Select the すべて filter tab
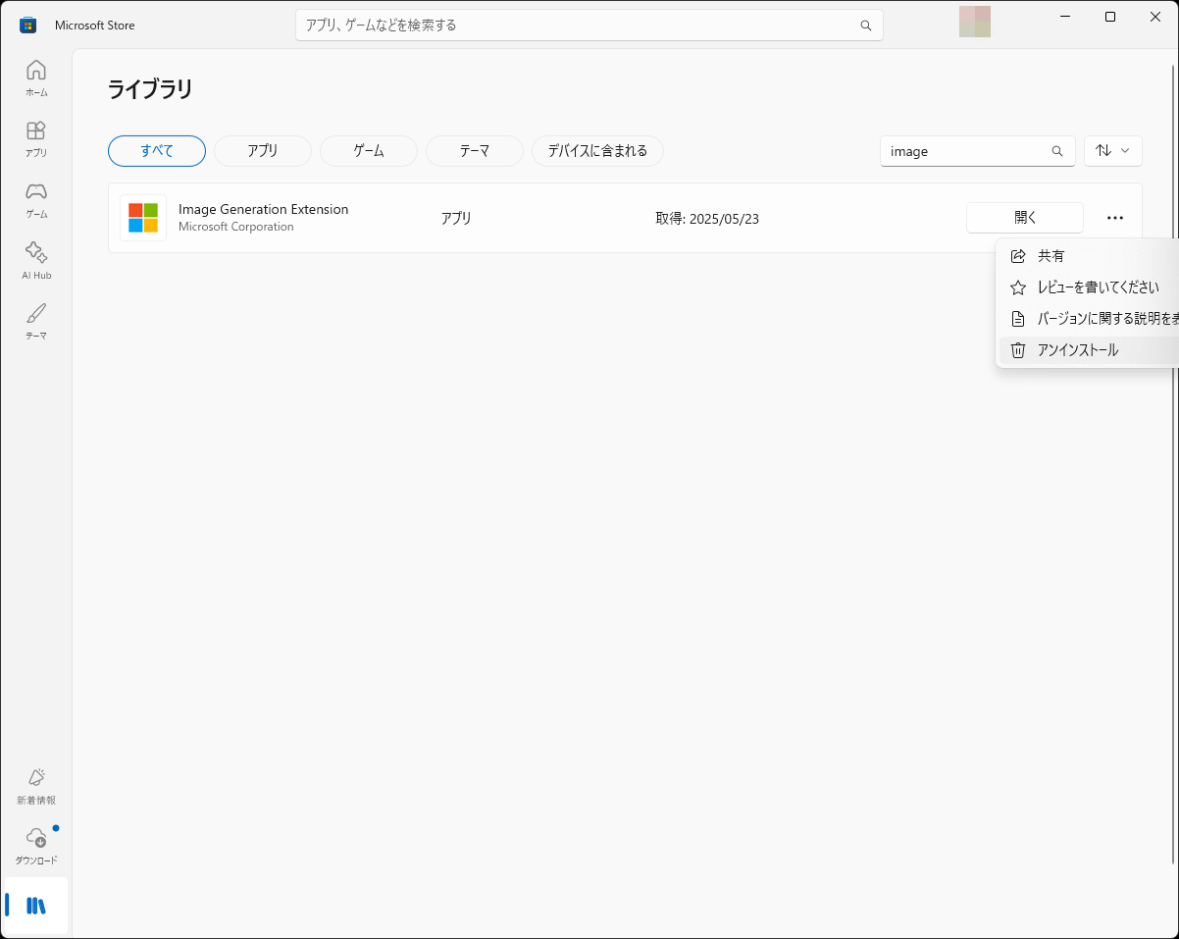This screenshot has width=1179, height=939. point(157,151)
